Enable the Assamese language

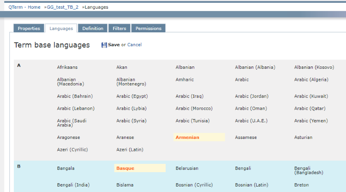click(245, 138)
